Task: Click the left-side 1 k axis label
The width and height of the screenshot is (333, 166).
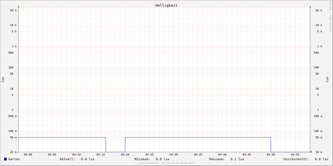Action: point(14,46)
